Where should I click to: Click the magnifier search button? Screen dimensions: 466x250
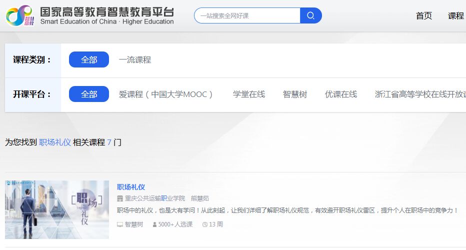pyautogui.click(x=310, y=15)
